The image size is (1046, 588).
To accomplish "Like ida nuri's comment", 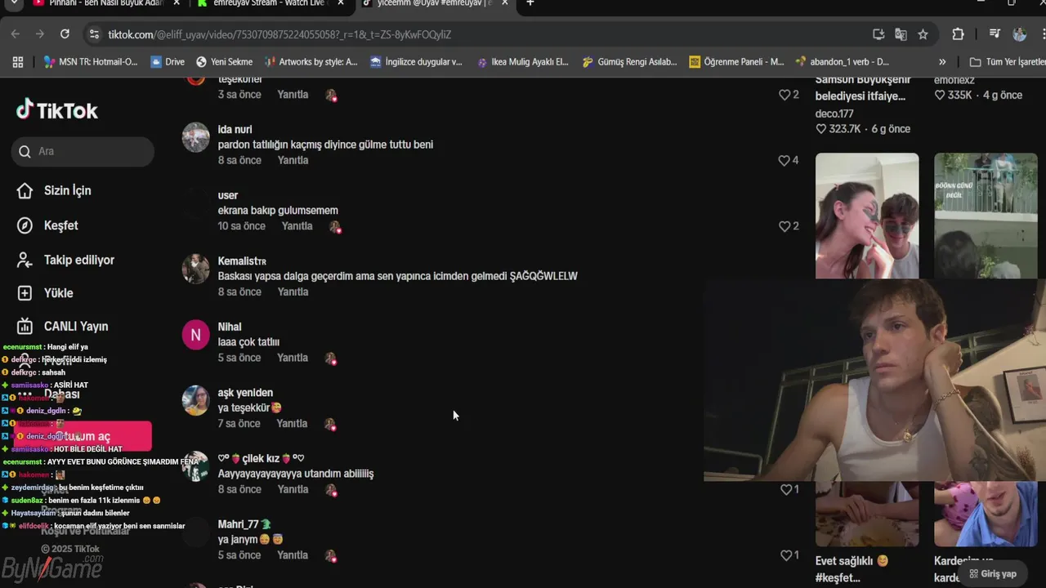I will (x=784, y=161).
